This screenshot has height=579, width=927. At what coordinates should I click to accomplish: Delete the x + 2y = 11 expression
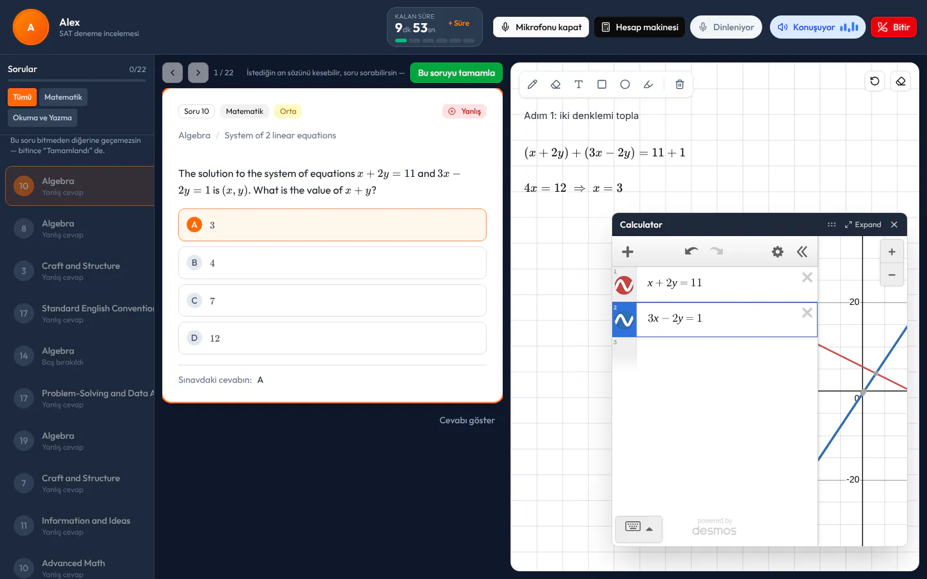pyautogui.click(x=807, y=277)
